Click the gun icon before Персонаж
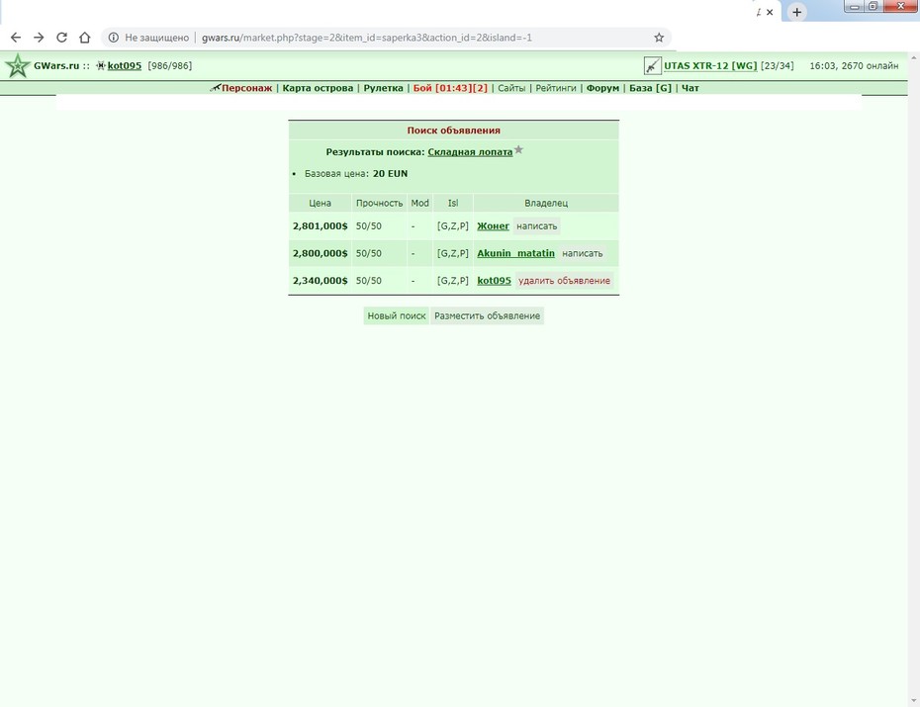The width and height of the screenshot is (920, 707). 216,88
